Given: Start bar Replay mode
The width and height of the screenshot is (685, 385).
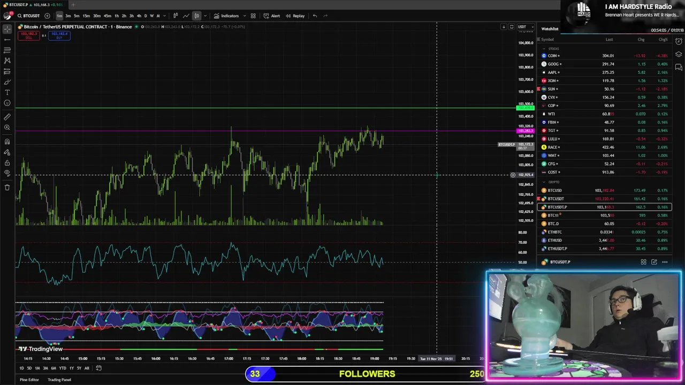Looking at the screenshot, I should tap(295, 16).
